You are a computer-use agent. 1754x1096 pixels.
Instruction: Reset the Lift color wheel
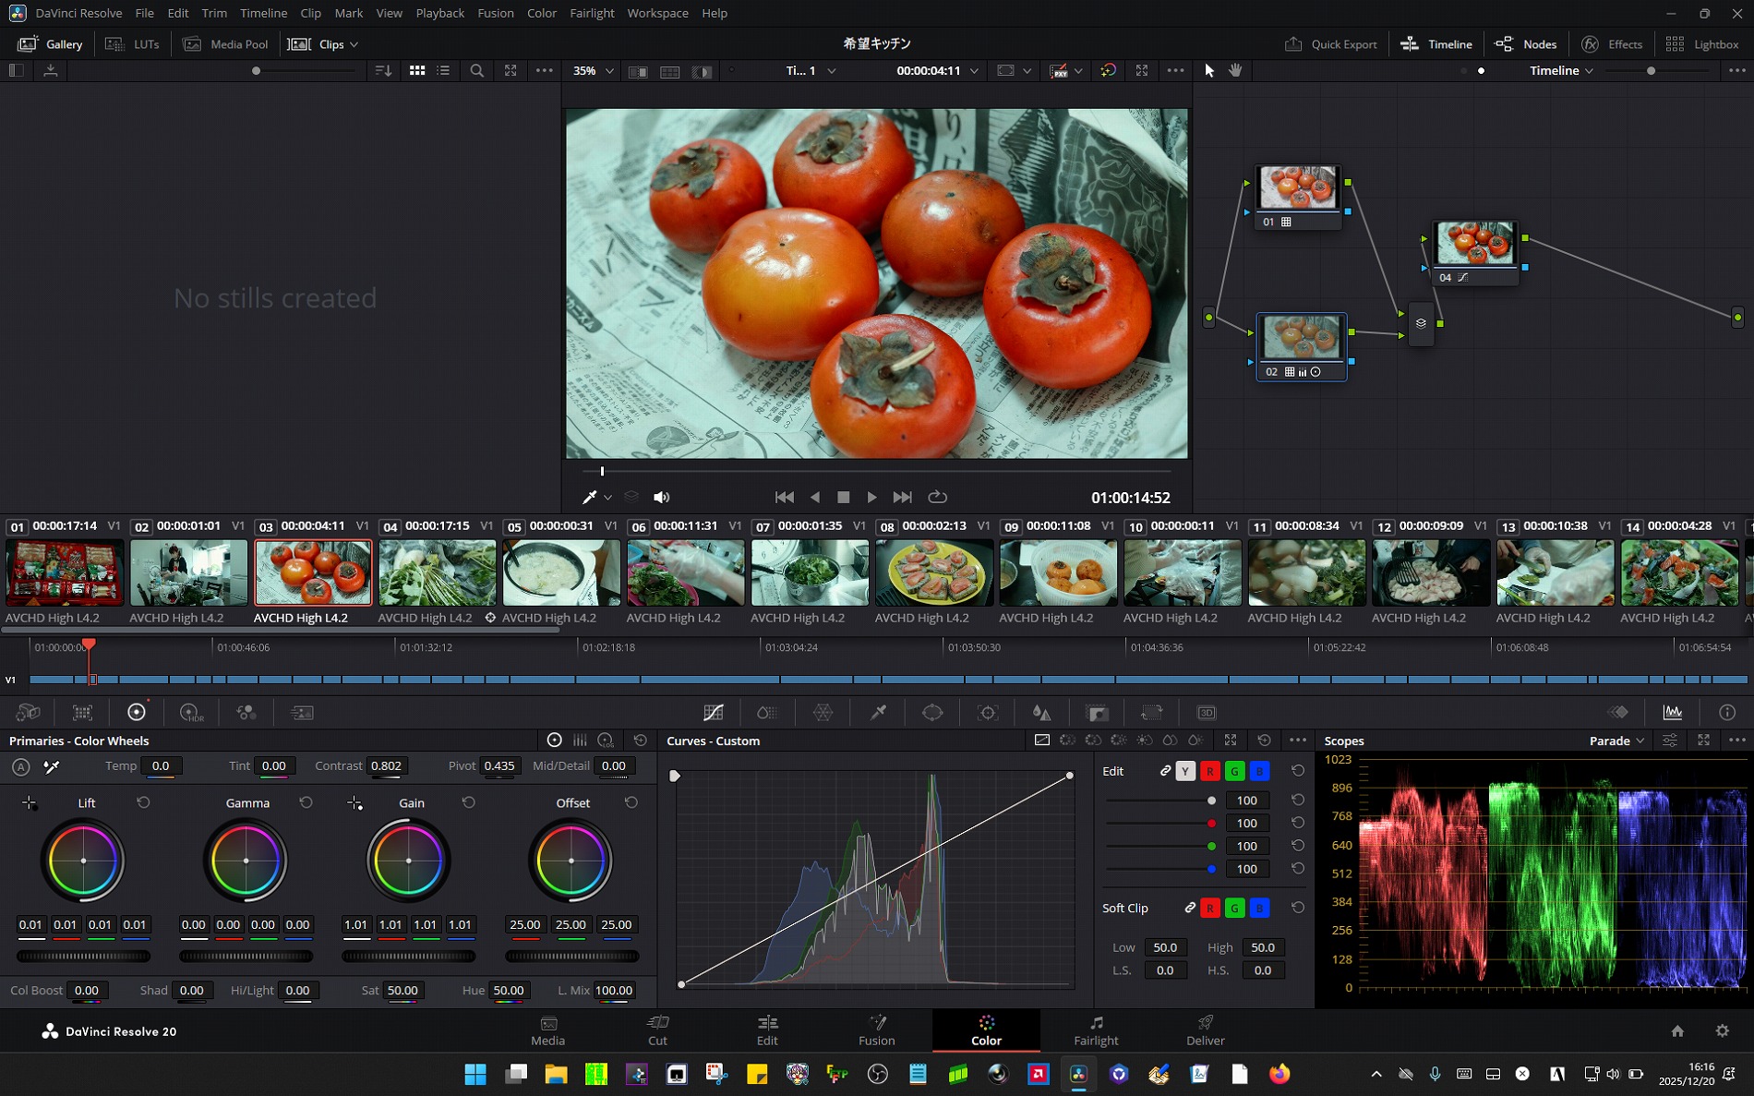point(143,802)
